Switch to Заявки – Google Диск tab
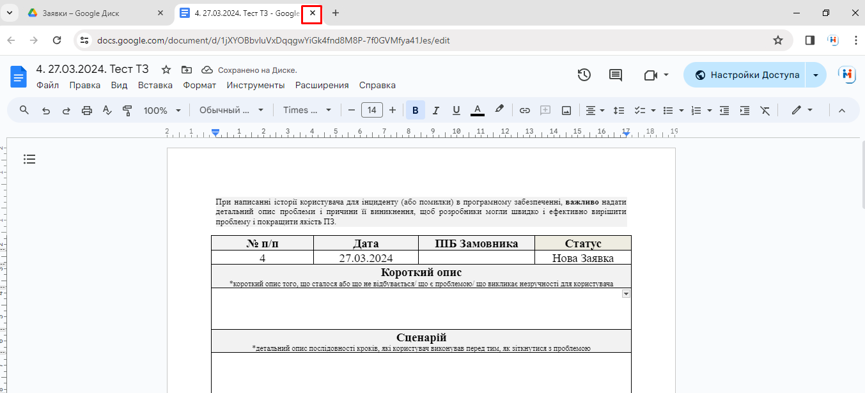Viewport: 865px width, 393px height. (x=90, y=13)
